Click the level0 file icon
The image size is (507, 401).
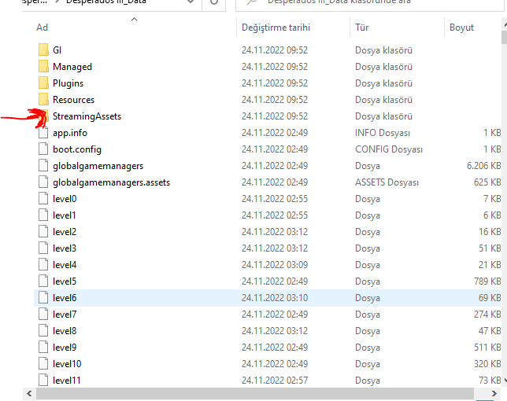pyautogui.click(x=43, y=199)
